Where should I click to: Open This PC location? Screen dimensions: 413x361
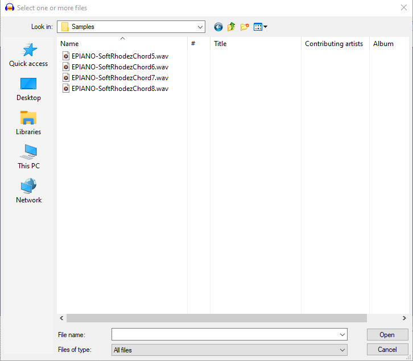(28, 157)
